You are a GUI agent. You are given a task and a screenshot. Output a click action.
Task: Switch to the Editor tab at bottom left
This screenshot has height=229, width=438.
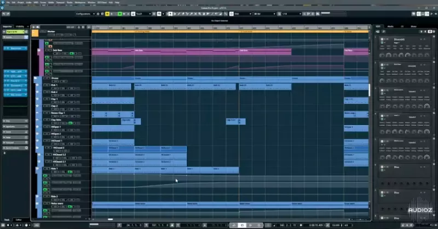click(x=19, y=220)
